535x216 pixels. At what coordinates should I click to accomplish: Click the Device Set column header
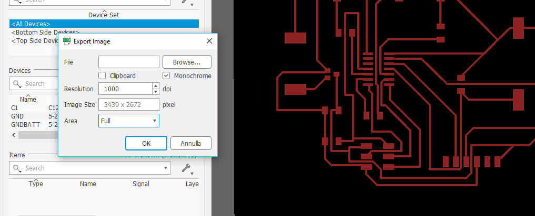coord(104,15)
